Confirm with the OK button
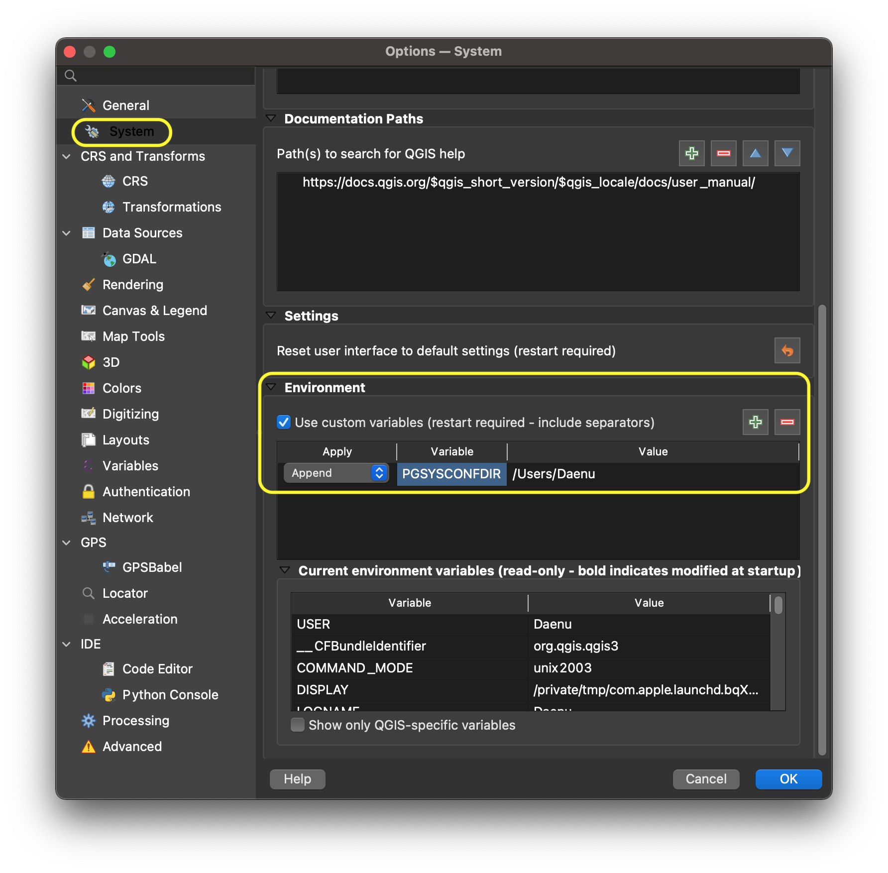888x873 pixels. pos(788,779)
